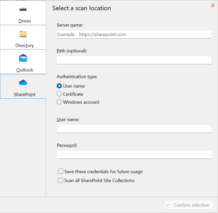Select Windows account authentication
Screen dimensions: 218x213
tap(59, 102)
